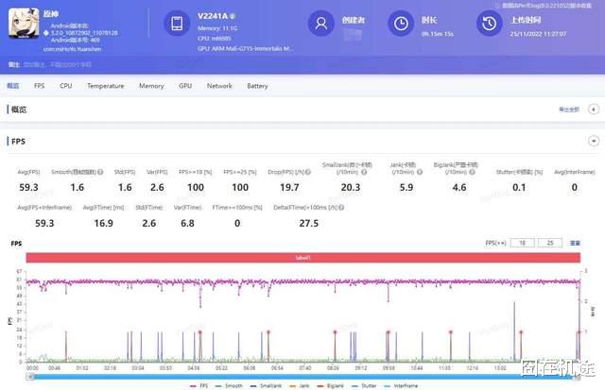Toggle the Smooth series in chart legend
605x390 pixels.
(229, 386)
